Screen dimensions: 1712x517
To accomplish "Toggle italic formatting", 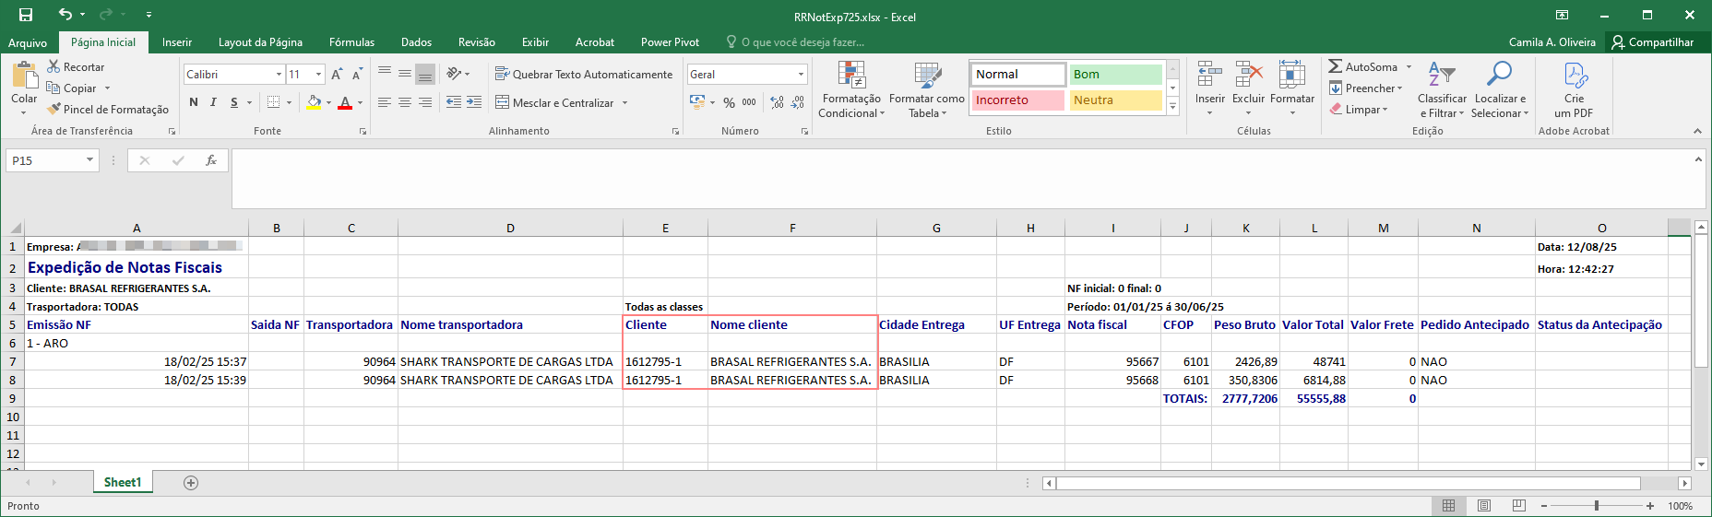I will point(213,102).
